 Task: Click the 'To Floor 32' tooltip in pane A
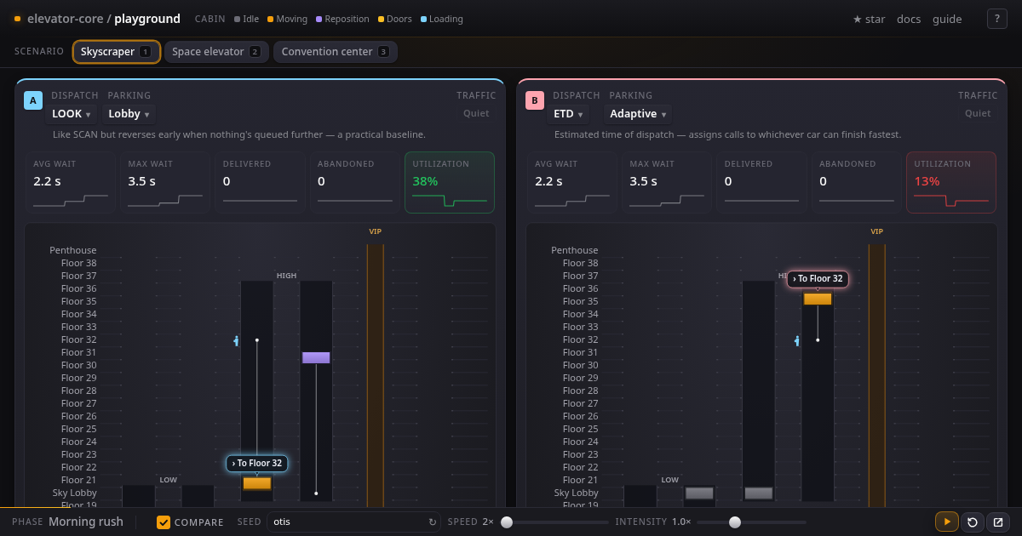257,464
